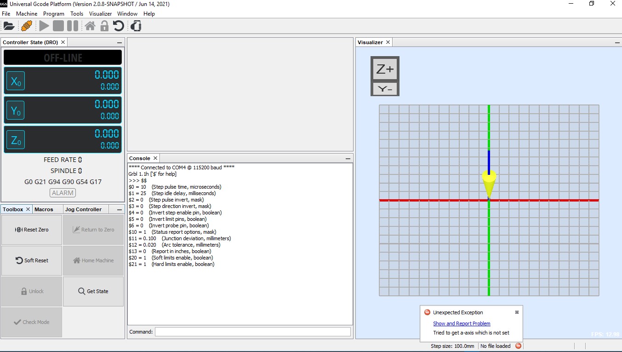Viewport: 622px width, 352px height.
Task: Switch to the Macros tab
Action: tap(44, 209)
